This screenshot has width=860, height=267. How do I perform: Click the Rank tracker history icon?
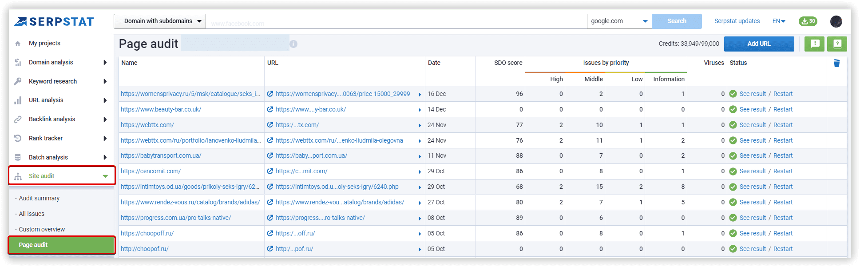tap(18, 138)
